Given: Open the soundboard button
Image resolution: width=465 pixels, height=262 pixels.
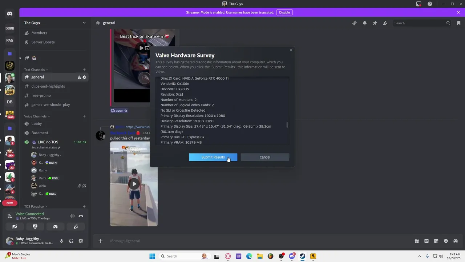Looking at the screenshot, I should [x=76, y=226].
